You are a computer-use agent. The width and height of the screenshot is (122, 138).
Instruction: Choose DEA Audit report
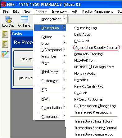click(x=82, y=41)
